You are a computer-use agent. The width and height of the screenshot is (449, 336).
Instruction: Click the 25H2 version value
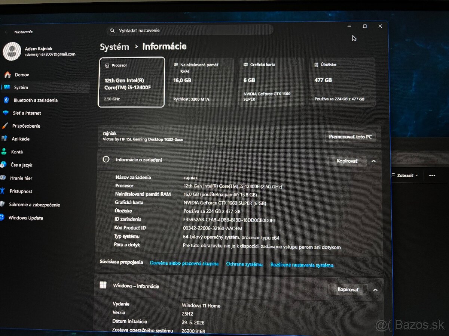pyautogui.click(x=188, y=314)
